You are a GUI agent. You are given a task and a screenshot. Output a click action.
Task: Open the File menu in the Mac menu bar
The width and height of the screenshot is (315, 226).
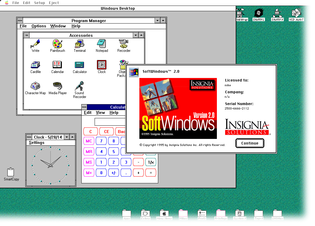(16, 3)
